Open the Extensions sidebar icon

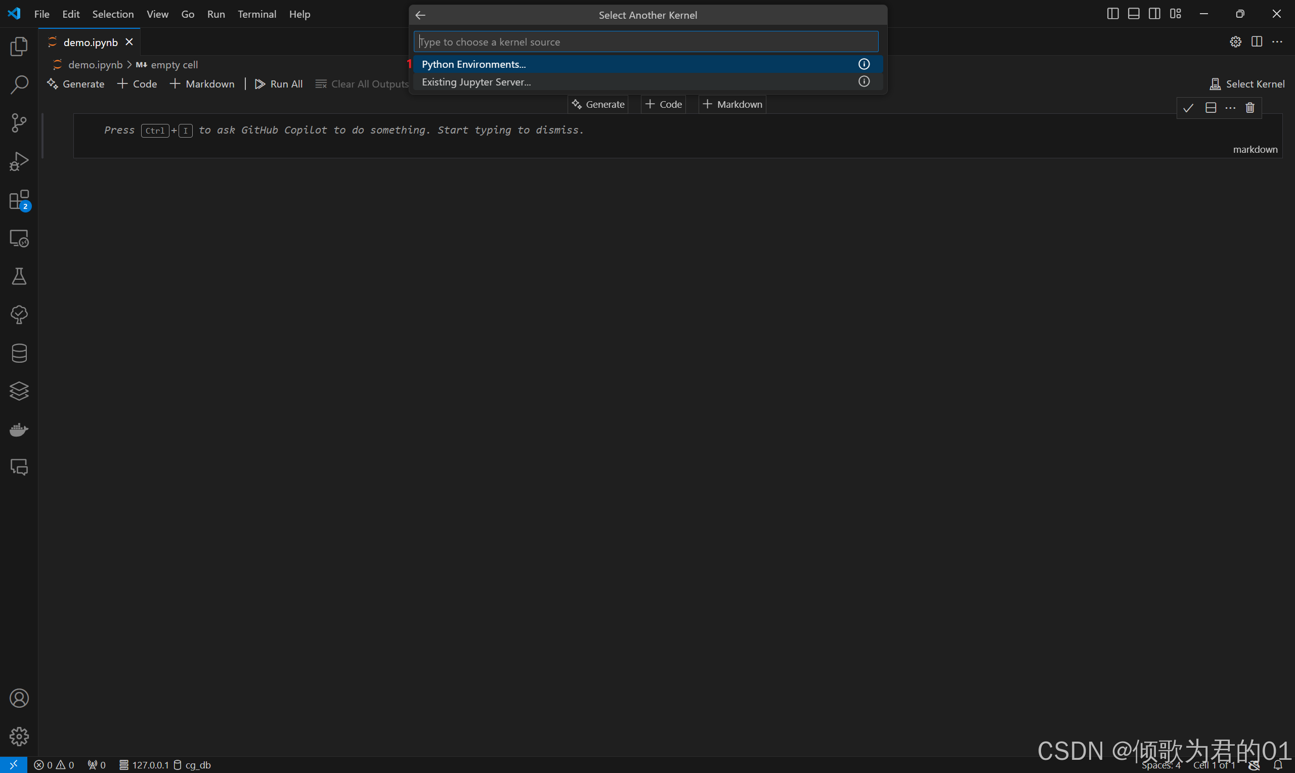[19, 200]
